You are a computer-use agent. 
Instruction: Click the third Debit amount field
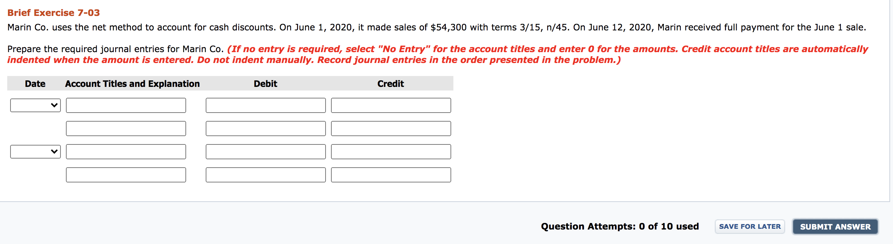(265, 152)
